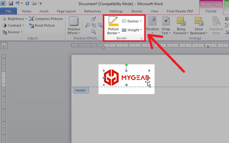This screenshot has width=229, height=143.
Task: Toggle shadow on/off center button
Action: coord(94,25)
